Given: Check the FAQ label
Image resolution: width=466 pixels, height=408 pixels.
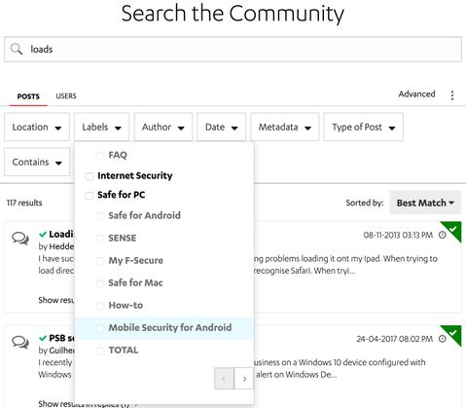Looking at the screenshot, I should click(x=100, y=156).
